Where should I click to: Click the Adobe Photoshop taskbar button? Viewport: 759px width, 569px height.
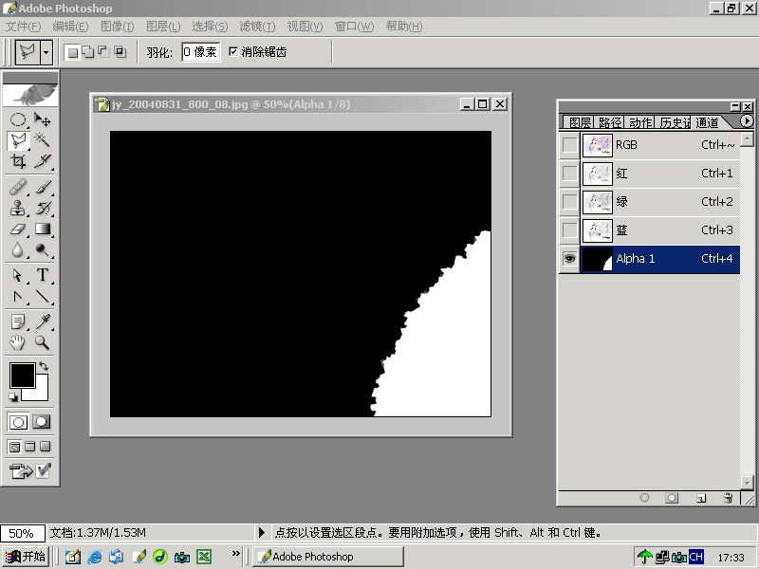pos(326,557)
